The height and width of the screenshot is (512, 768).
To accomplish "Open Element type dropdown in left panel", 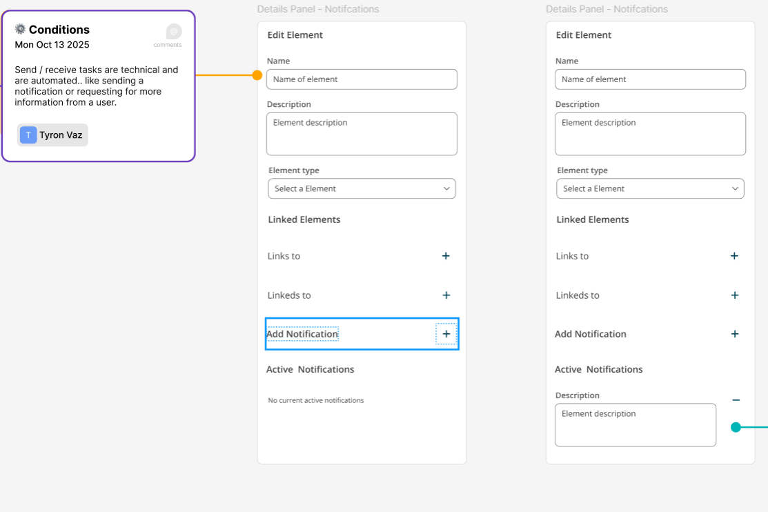I will point(362,188).
